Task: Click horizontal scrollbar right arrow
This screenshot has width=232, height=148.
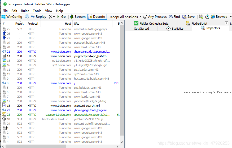Action: [x=117, y=146]
